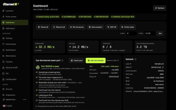Toggle DHT off
Screen dimensions: 176x110
tap(112, 27)
